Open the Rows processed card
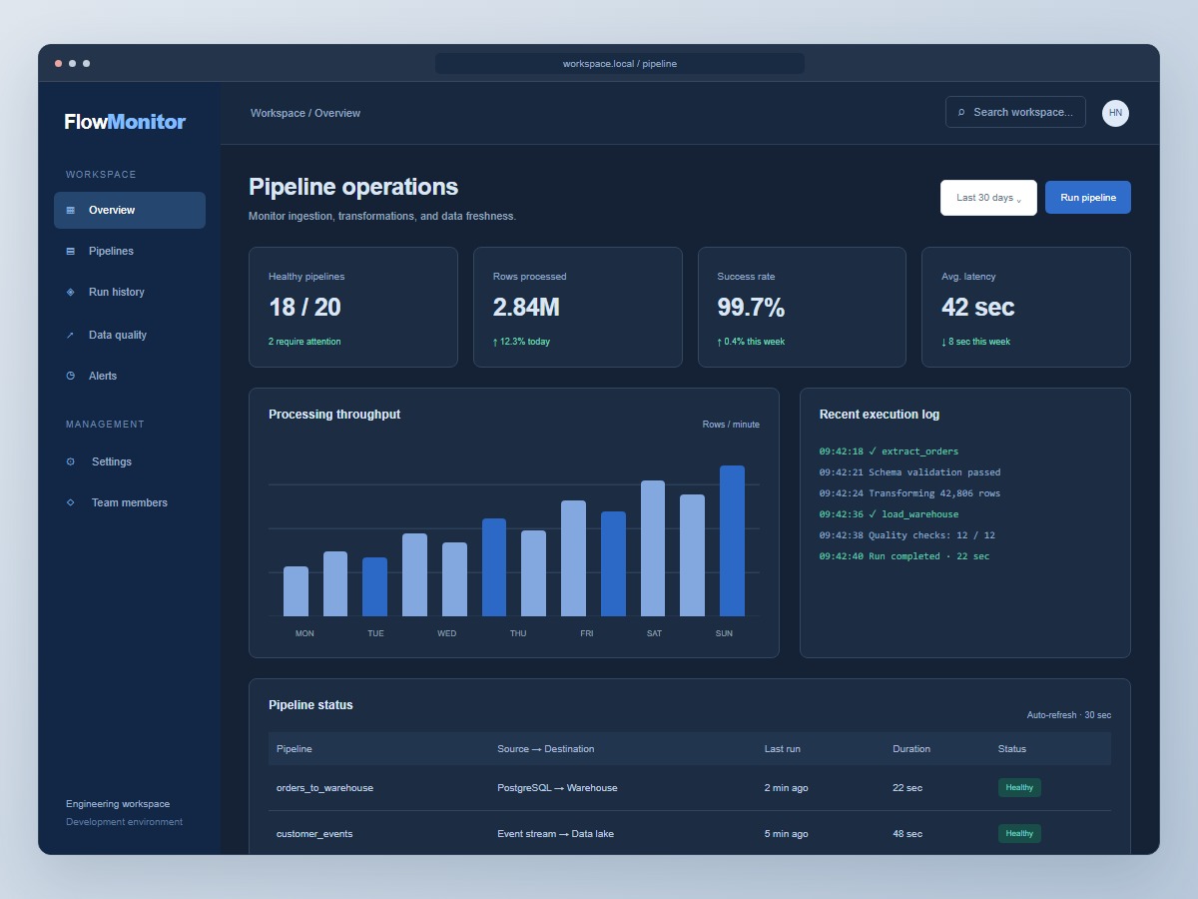 [x=578, y=308]
